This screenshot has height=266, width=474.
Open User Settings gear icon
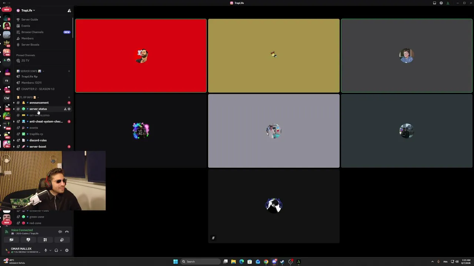click(x=67, y=250)
